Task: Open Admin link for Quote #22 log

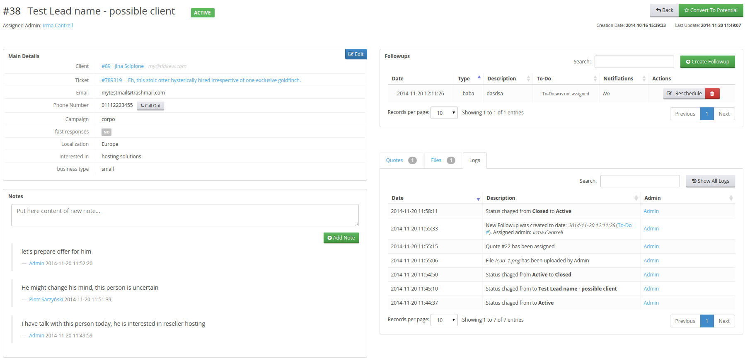Action: pos(651,247)
